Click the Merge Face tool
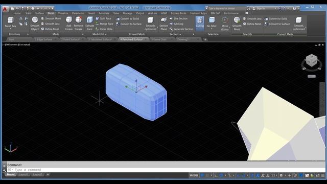The height and width of the screenshot is (184, 327). (x=104, y=24)
